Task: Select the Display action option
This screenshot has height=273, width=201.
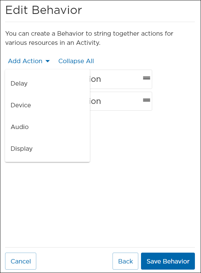Action: tap(21, 148)
